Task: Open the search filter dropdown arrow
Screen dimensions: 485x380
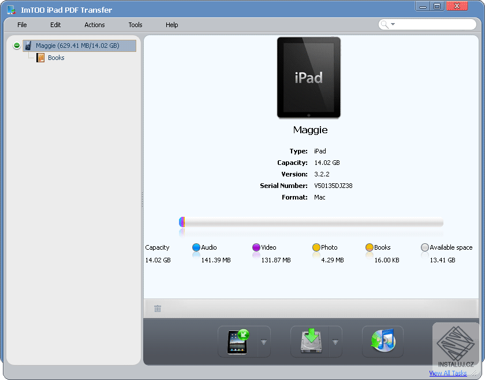Action: pos(393,24)
